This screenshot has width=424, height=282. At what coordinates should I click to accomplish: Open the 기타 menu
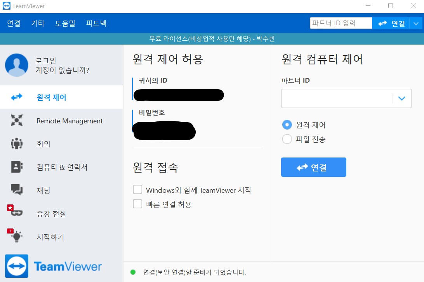(x=38, y=24)
